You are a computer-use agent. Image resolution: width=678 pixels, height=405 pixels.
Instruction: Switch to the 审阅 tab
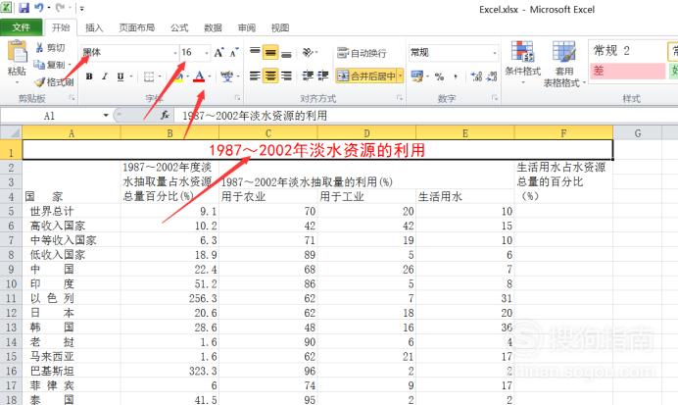click(x=247, y=27)
